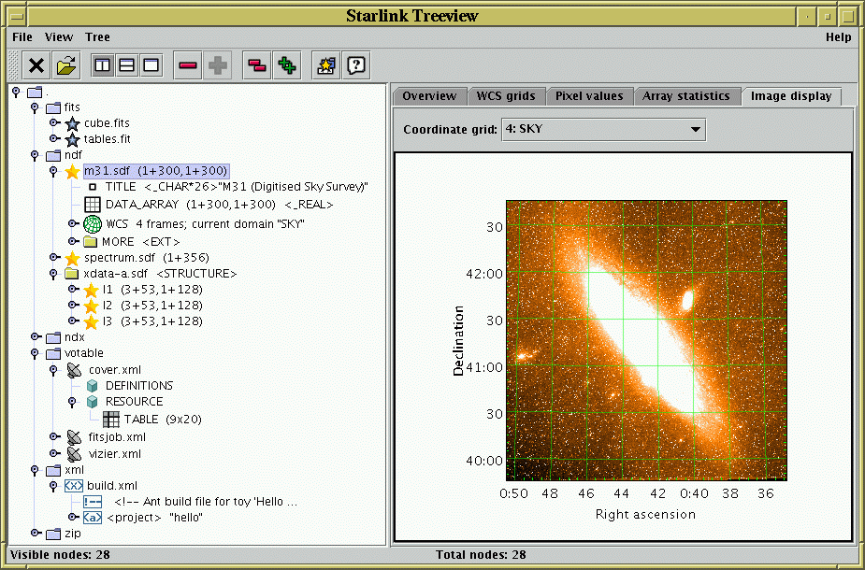The image size is (865, 570).
Task: Click the black X toolbar icon
Action: tap(36, 65)
